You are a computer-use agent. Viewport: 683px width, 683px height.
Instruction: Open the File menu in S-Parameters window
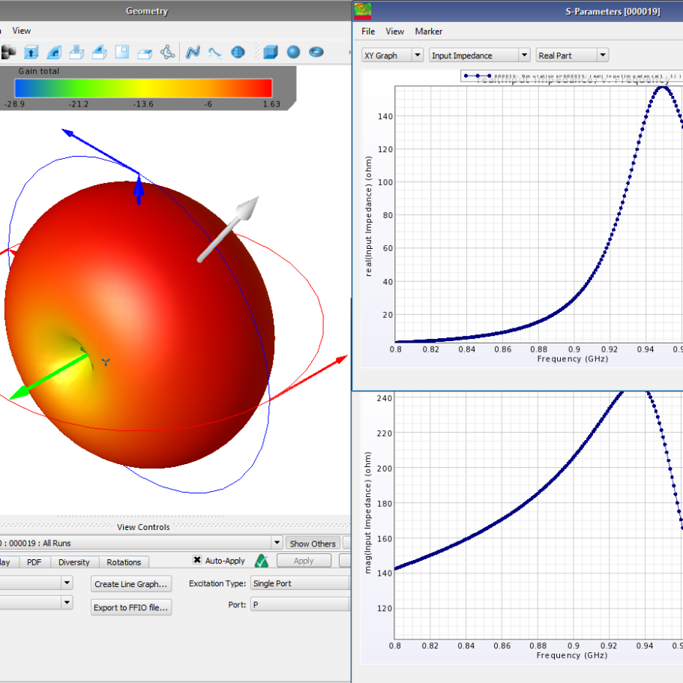click(368, 31)
